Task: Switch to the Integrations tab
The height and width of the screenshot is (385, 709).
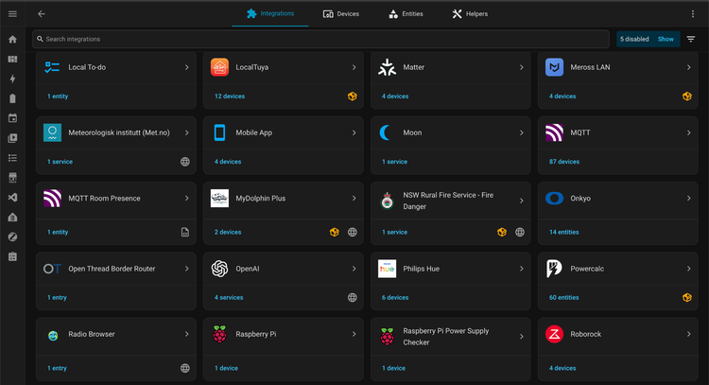Action: (x=270, y=13)
